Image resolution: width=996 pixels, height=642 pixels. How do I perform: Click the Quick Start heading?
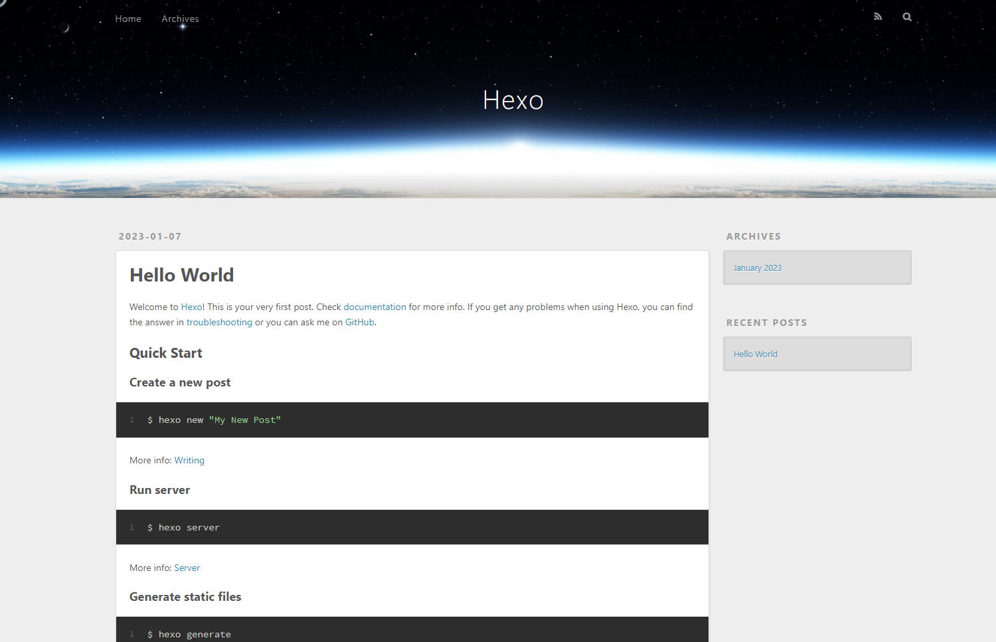point(166,353)
